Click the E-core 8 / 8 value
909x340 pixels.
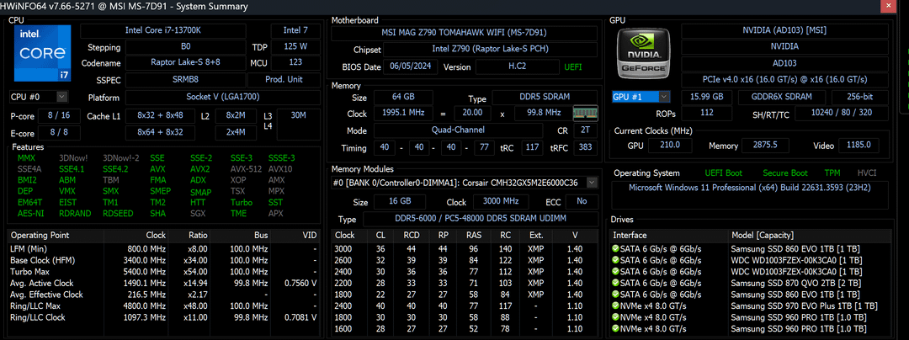(x=59, y=133)
